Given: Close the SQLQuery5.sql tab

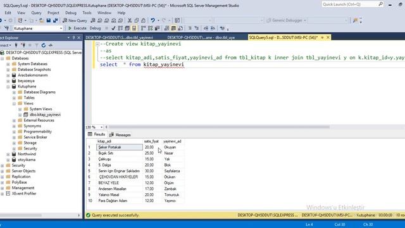Looking at the screenshot, I should point(328,37).
